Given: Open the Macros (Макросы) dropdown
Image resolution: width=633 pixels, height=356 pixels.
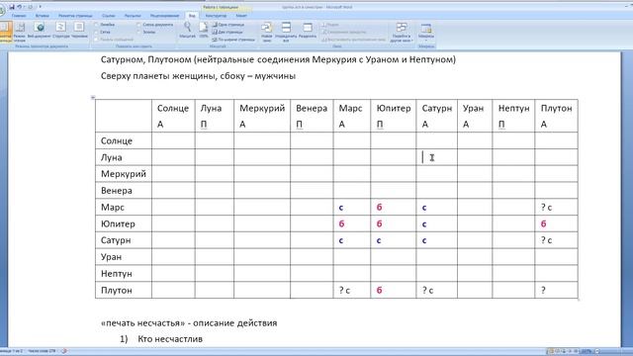Looking at the screenshot, I should point(426,33).
